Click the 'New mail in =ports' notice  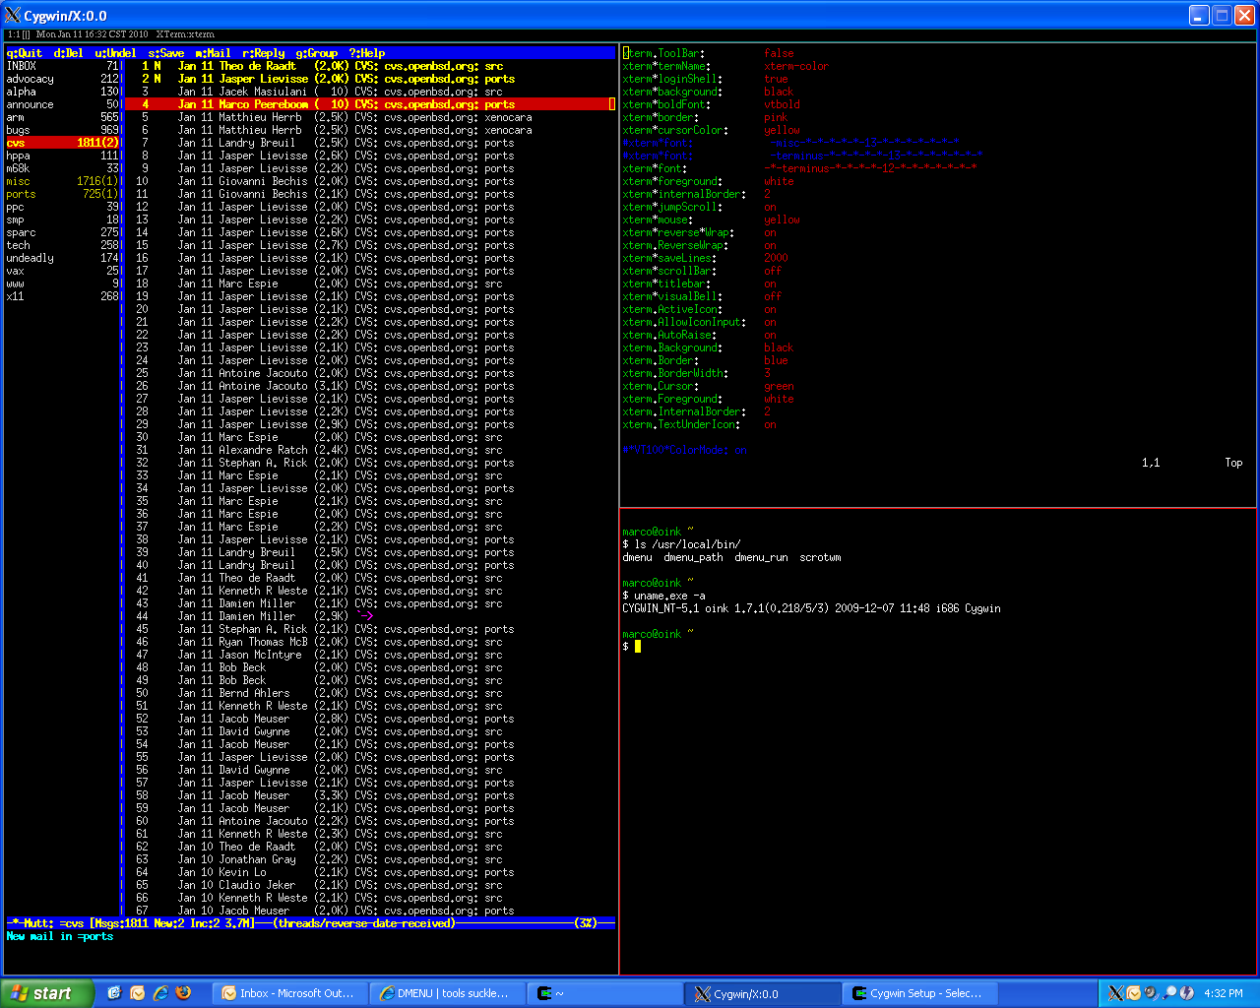click(59, 936)
